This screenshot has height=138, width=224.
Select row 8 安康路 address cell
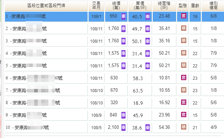coord(46,103)
